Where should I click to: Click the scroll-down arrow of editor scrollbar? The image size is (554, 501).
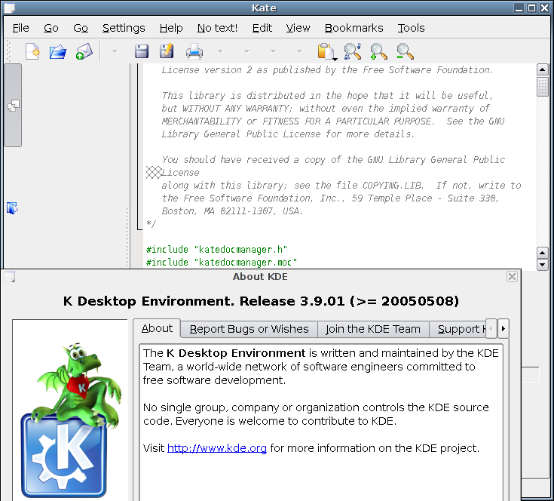pyautogui.click(x=543, y=265)
